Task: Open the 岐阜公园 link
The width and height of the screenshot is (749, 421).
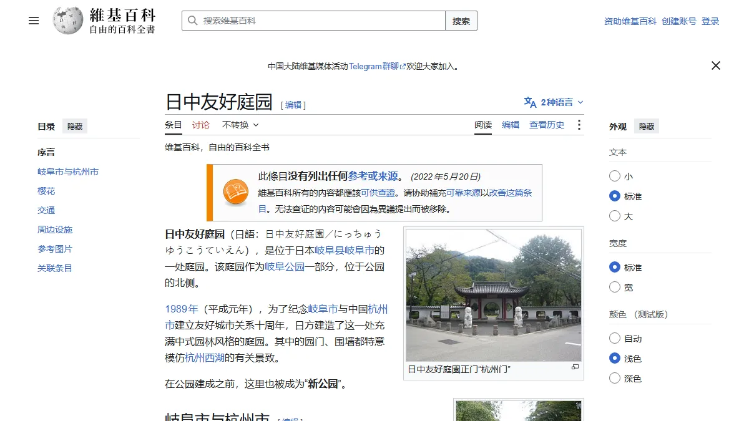Action: 285,266
